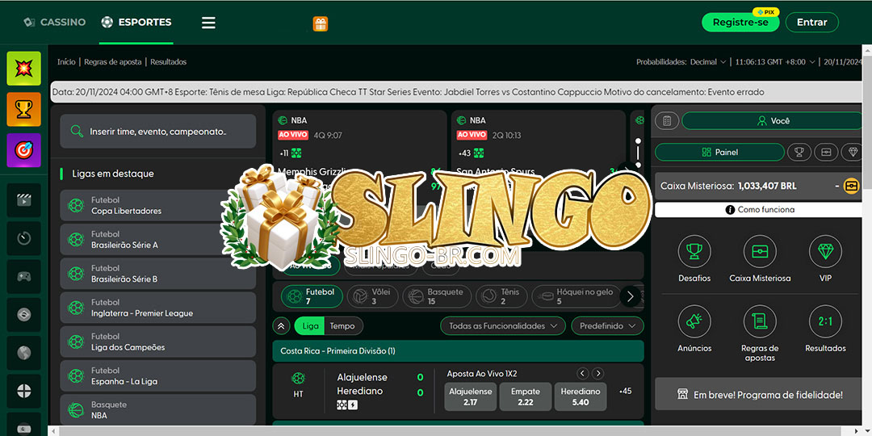Open the Desafios trophy icon

tap(694, 252)
